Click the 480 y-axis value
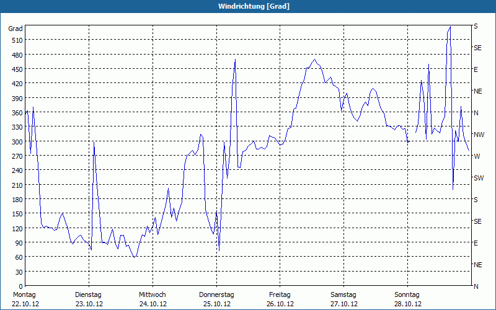Screen dimensions: 496x310 (17, 55)
